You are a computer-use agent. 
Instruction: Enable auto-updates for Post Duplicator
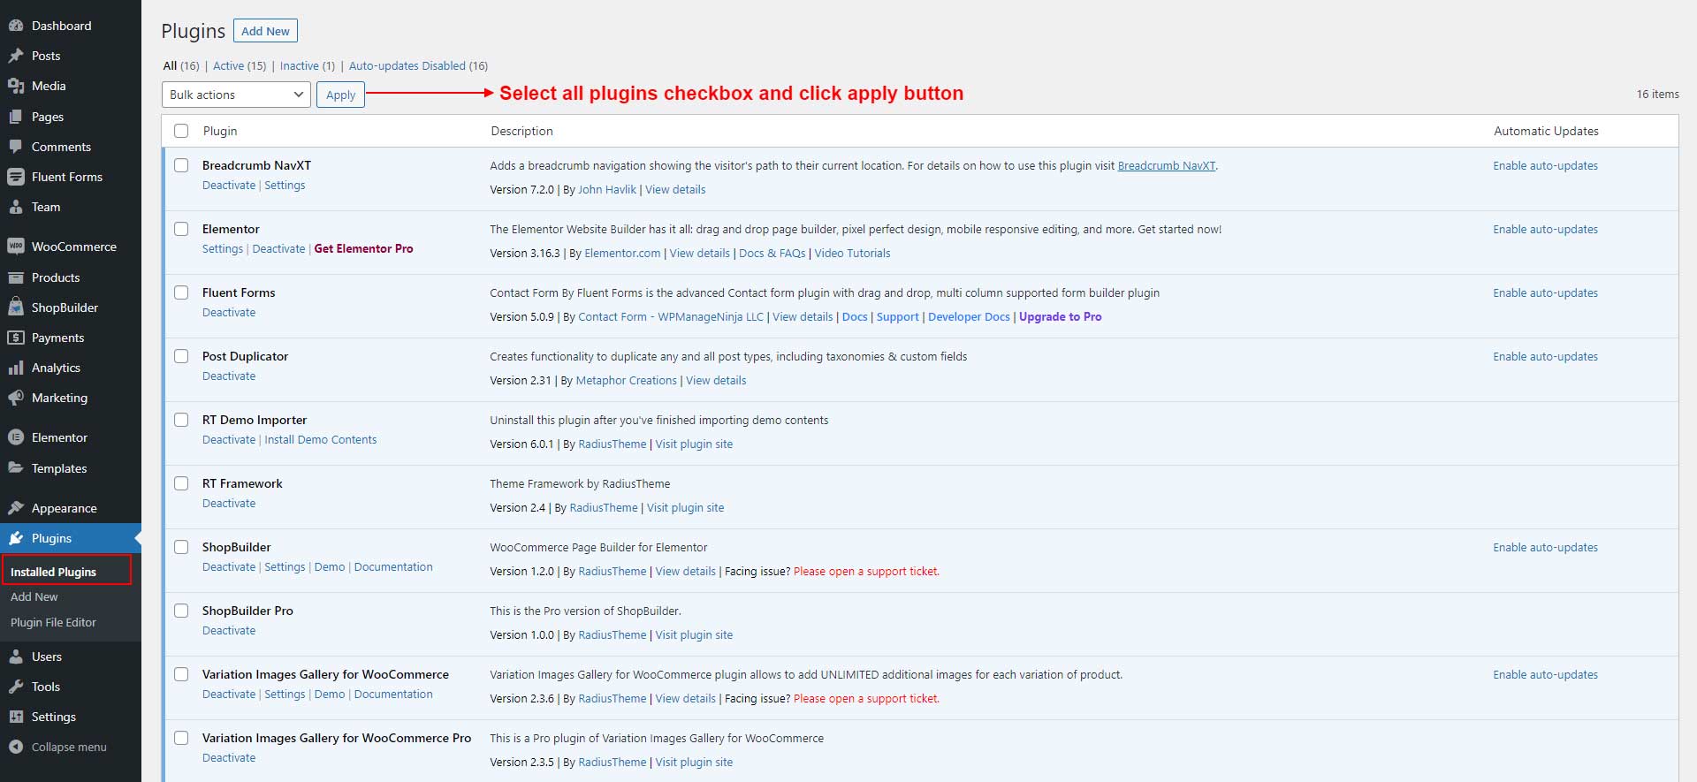[x=1546, y=356]
